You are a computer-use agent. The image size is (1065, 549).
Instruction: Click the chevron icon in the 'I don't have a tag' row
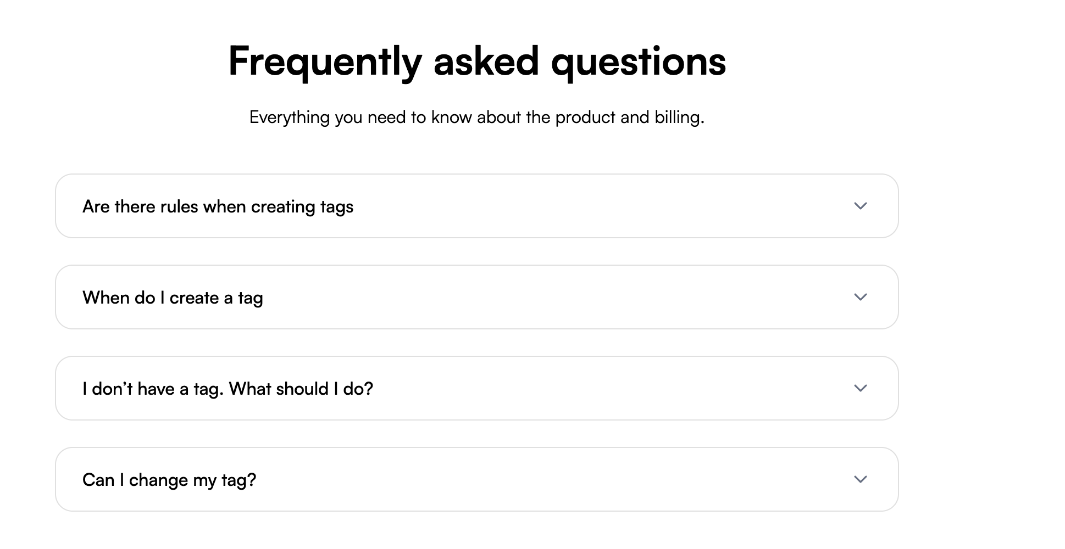(860, 388)
